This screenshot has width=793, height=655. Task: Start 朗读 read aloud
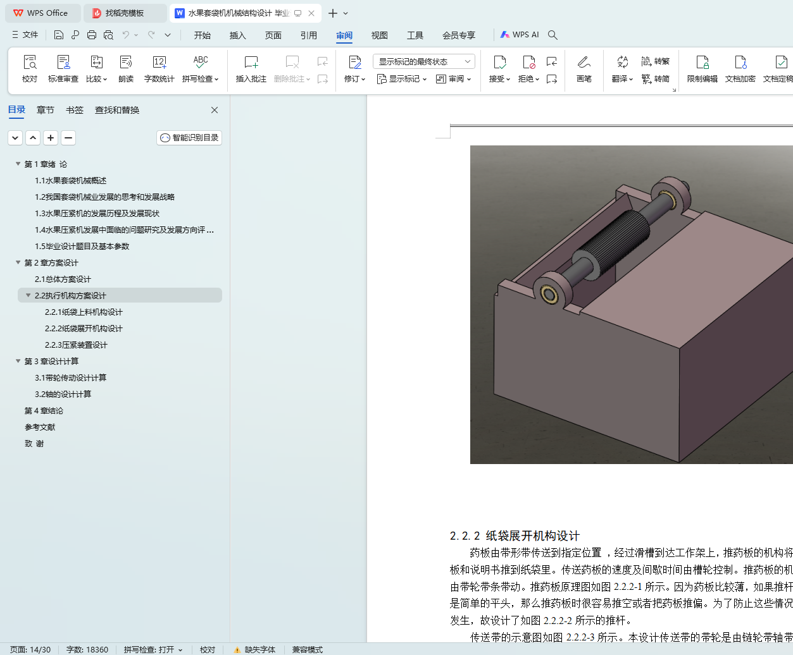126,69
